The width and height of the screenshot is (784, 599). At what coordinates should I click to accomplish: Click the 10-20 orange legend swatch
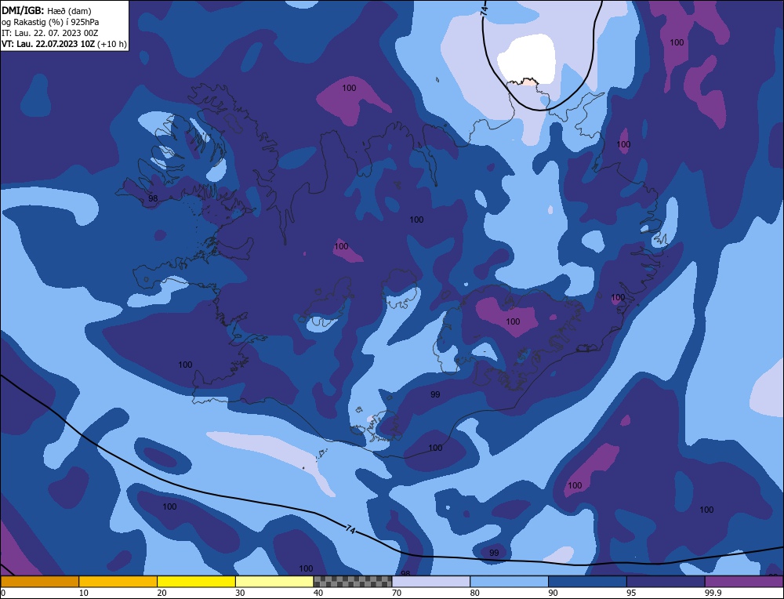(118, 582)
